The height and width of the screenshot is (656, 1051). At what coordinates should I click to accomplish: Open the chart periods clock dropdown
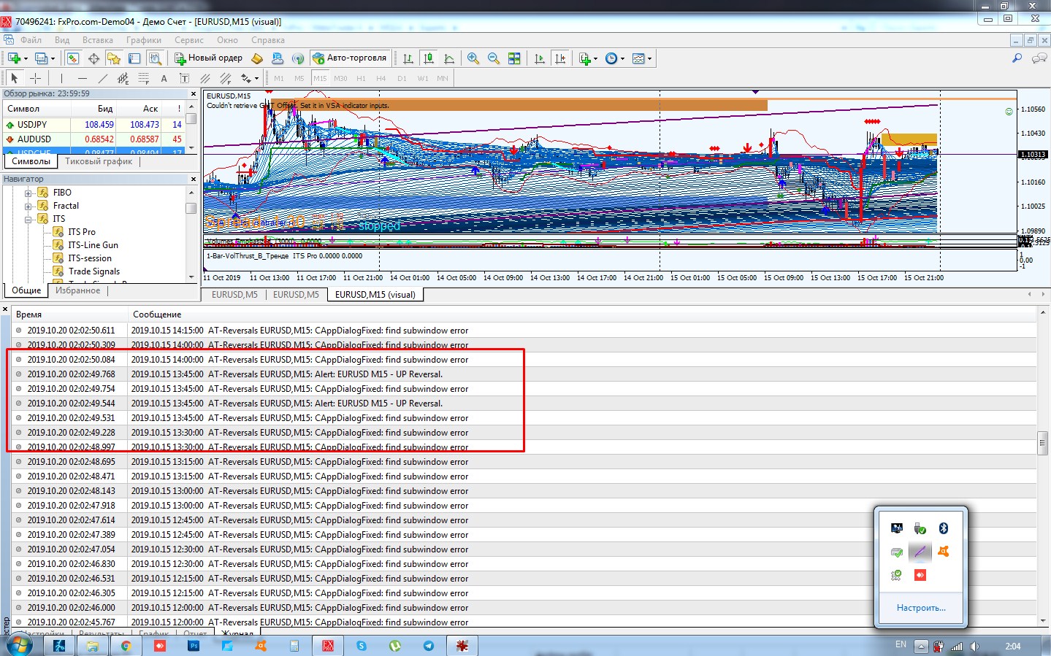[615, 58]
